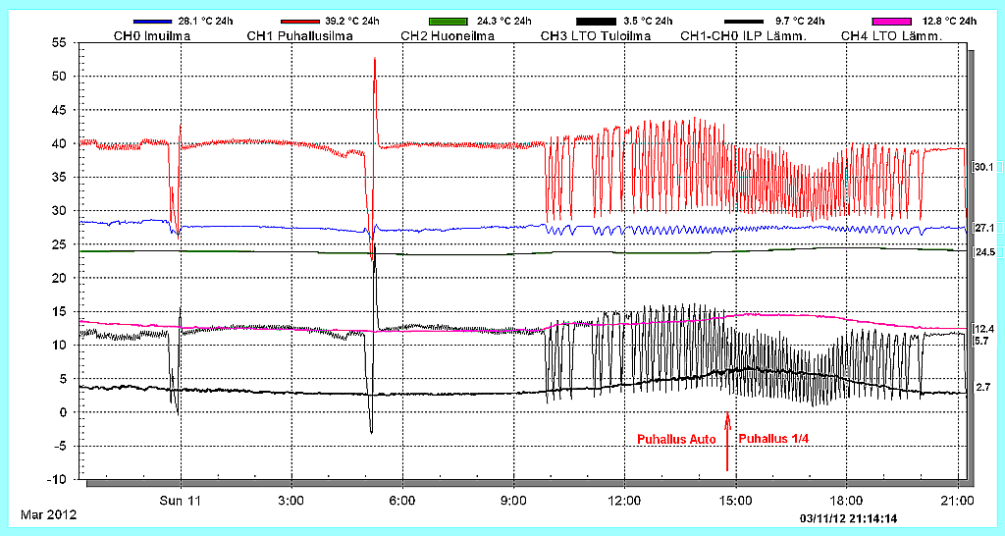Click the Puhallus 1/4 annotation text

774,439
